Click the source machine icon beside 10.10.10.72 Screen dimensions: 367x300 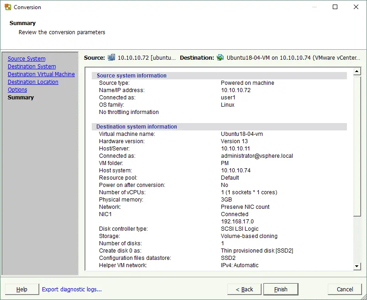click(x=111, y=57)
